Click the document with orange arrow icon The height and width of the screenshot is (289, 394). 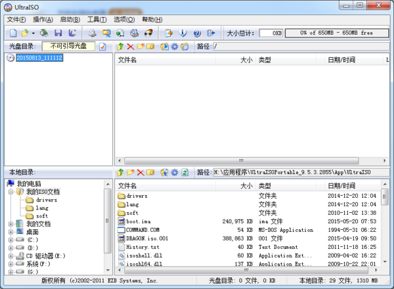(169, 33)
